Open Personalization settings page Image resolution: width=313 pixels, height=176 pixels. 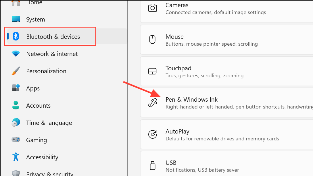pyautogui.click(x=46, y=71)
